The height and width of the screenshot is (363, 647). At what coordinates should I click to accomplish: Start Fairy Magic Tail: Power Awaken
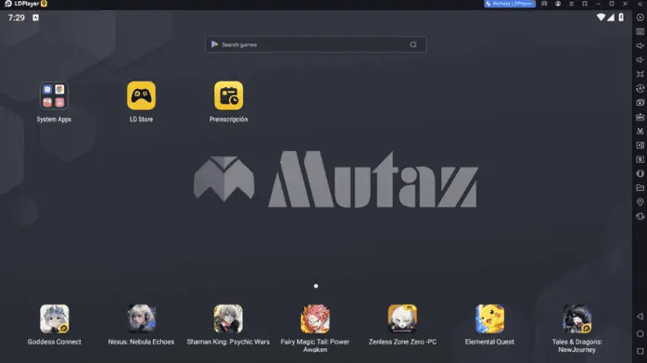315,319
